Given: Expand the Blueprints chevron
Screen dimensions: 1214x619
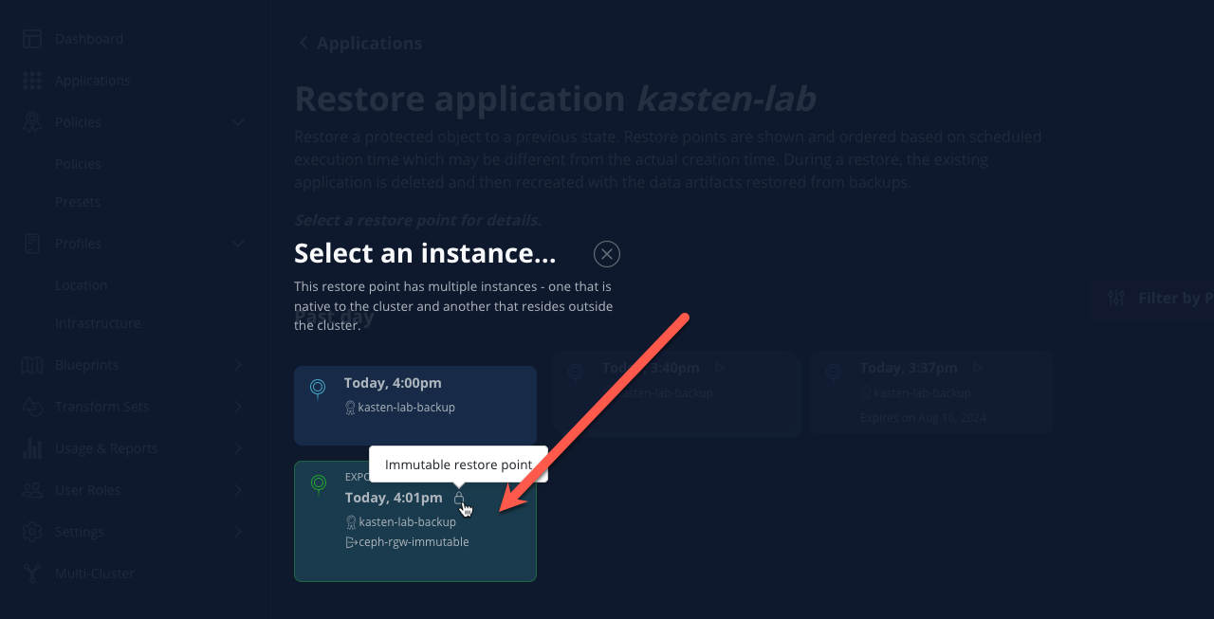Looking at the screenshot, I should point(238,365).
